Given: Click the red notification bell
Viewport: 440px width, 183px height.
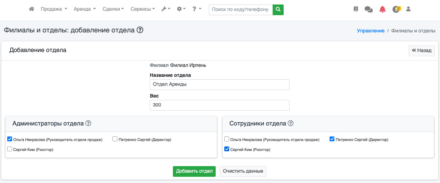Looking at the screenshot, I should (x=382, y=10).
